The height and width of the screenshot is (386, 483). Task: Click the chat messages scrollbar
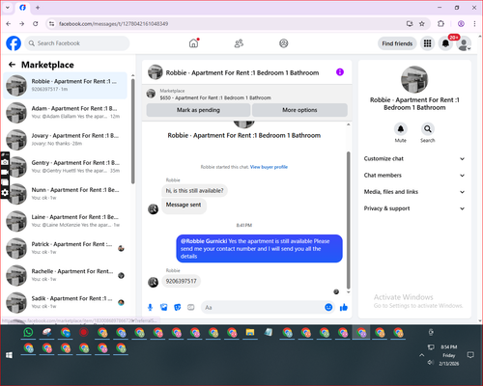click(348, 220)
